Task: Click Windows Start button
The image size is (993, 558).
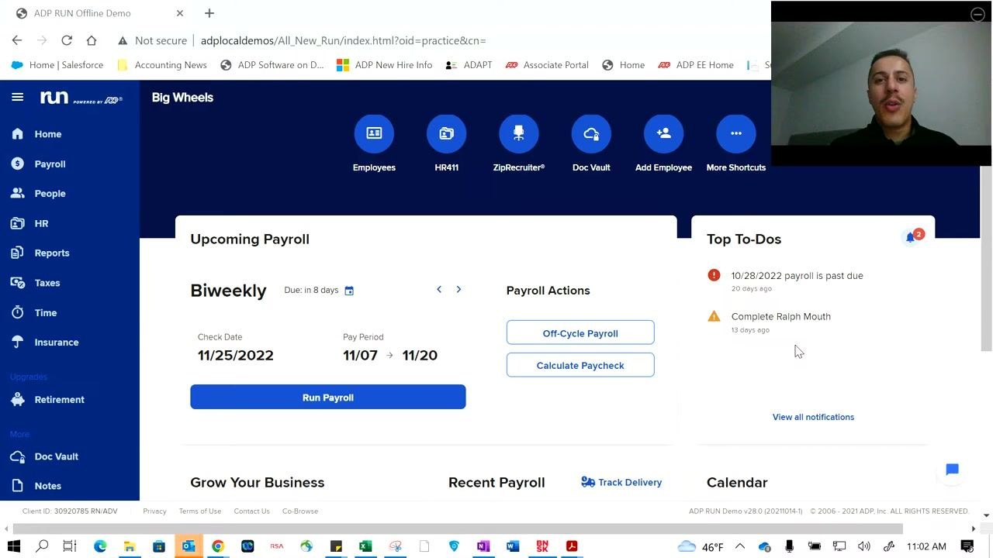Action: pos(13,546)
